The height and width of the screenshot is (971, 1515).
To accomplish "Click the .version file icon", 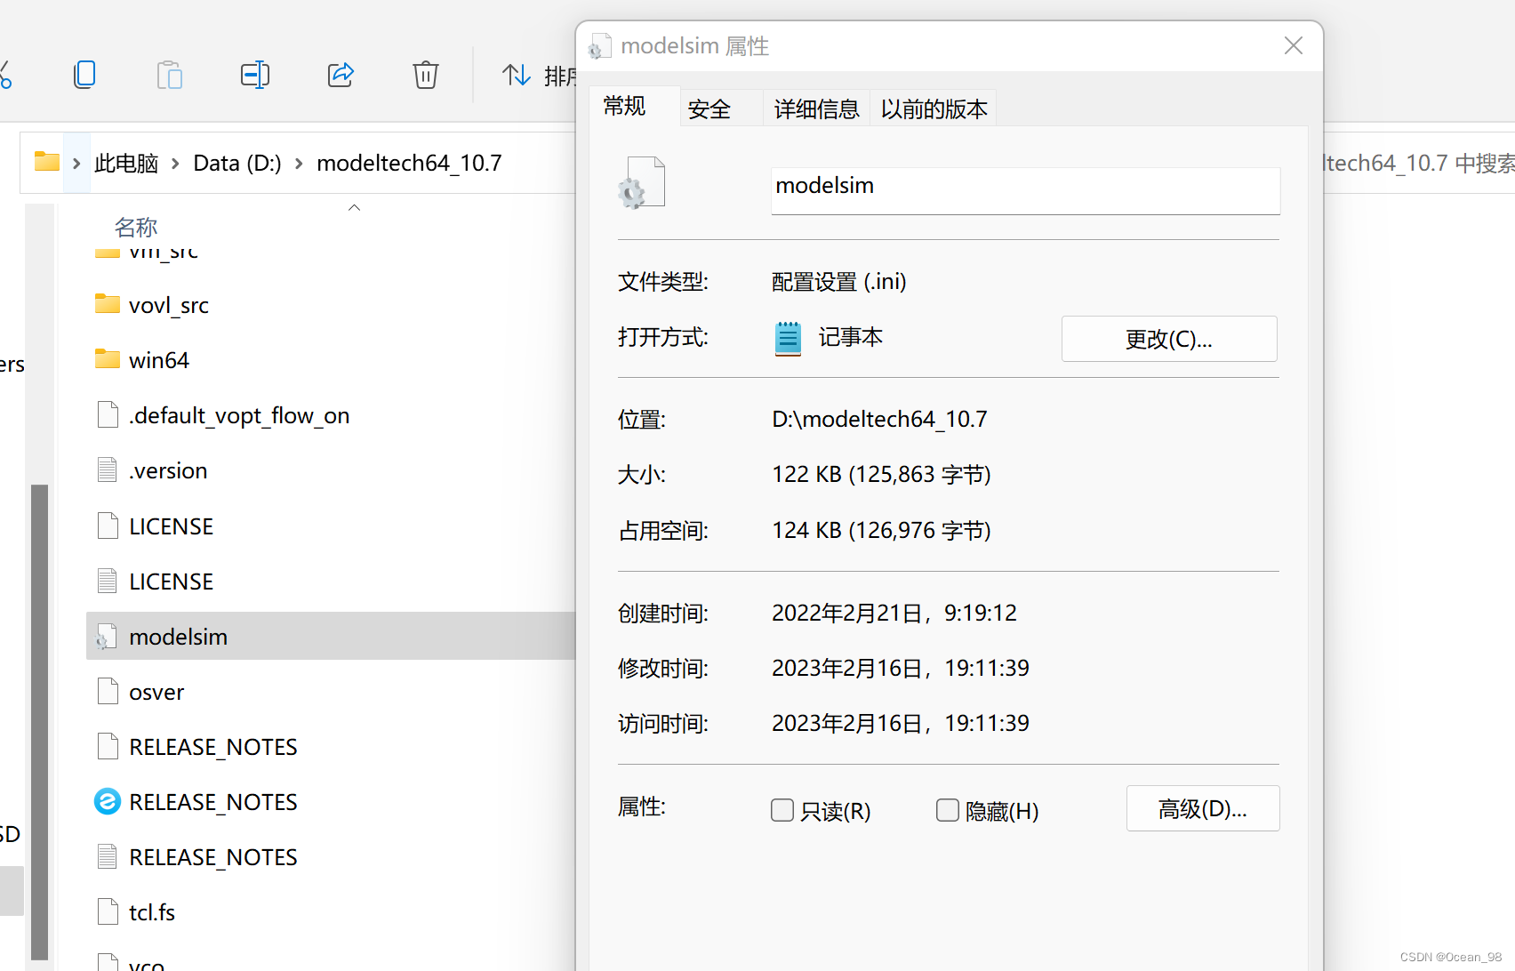I will tap(108, 469).
